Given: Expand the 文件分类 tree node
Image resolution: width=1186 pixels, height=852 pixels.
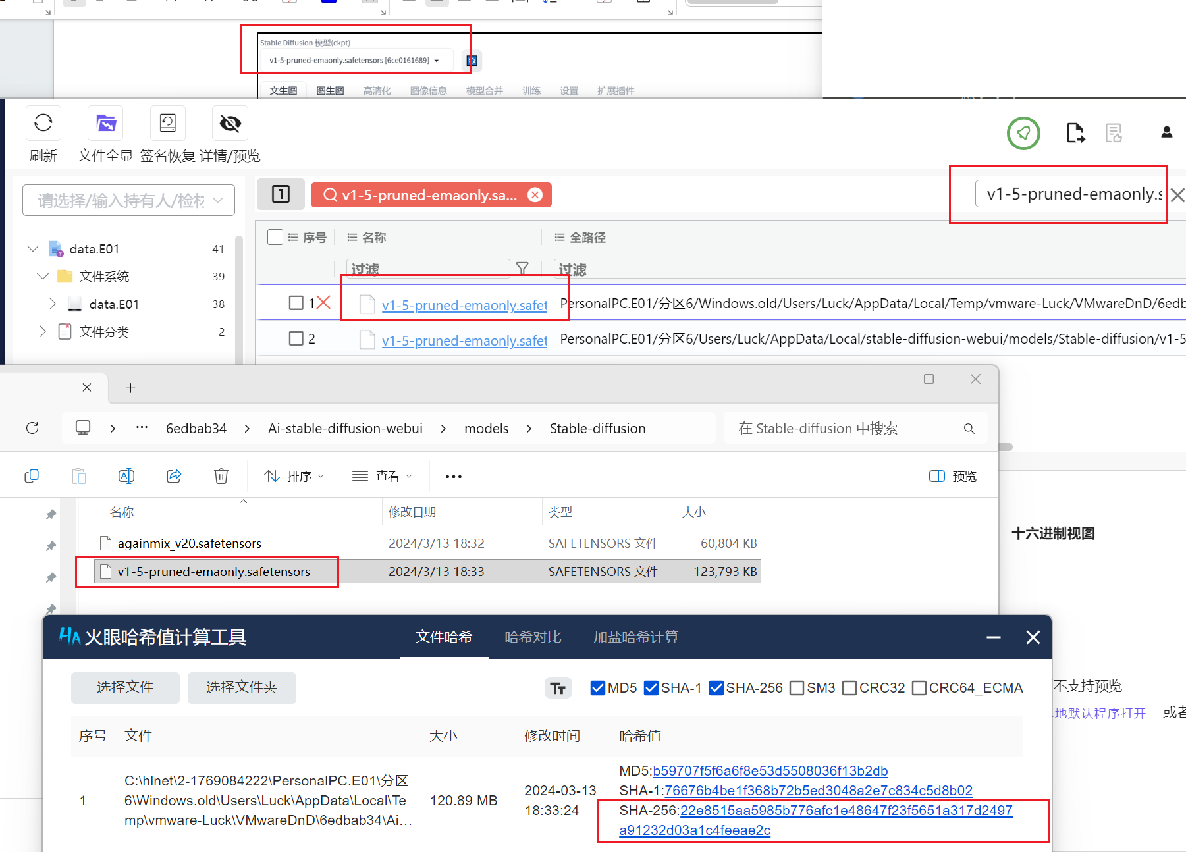Looking at the screenshot, I should (43, 331).
